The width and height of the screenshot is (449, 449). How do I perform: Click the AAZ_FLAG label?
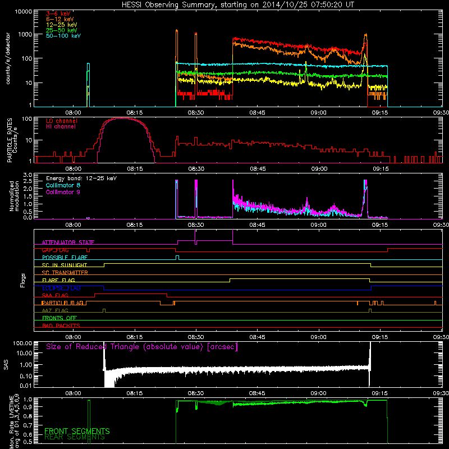[x=55, y=310]
